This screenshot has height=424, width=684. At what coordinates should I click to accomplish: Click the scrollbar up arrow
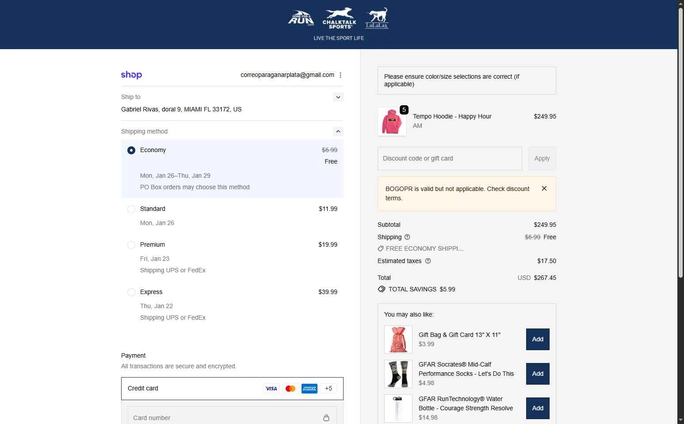[680, 4]
